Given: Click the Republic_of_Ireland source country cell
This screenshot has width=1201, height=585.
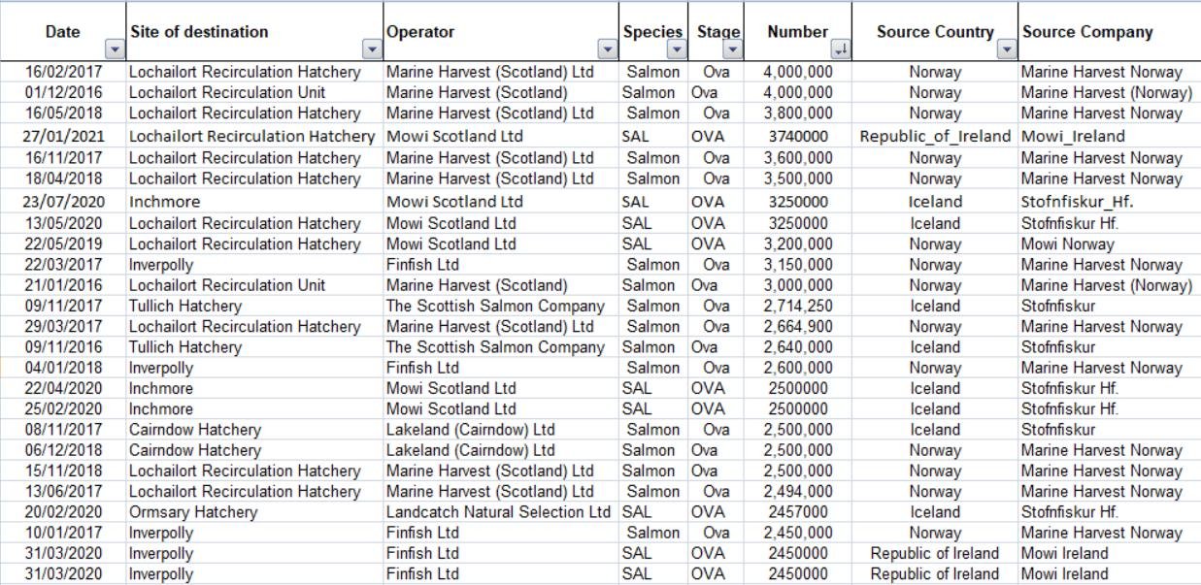Looking at the screenshot, I should click(935, 136).
